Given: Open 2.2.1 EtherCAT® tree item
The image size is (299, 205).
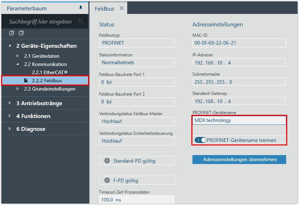Looking at the screenshot, I should (x=50, y=72).
